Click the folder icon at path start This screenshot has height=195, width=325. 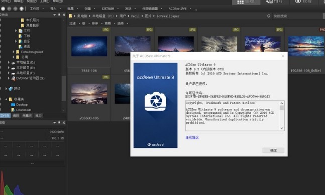click(x=70, y=16)
